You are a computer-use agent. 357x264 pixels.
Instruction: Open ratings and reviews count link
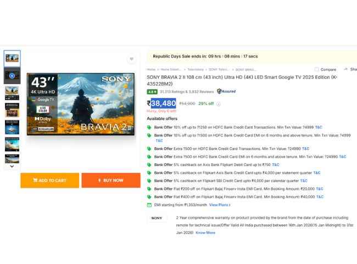(x=187, y=92)
